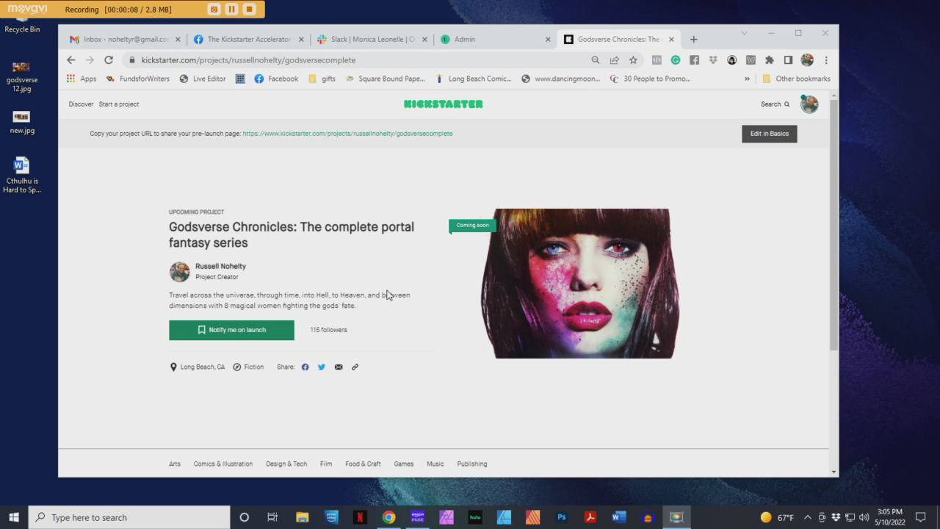Screen dimensions: 940x529
Task: Take a screenshot in Movavi recorder
Action: click(x=213, y=10)
